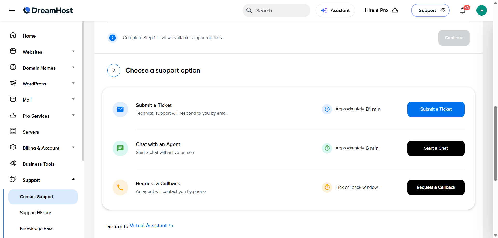Click into the Search field
This screenshot has height=238, width=498.
[276, 10]
